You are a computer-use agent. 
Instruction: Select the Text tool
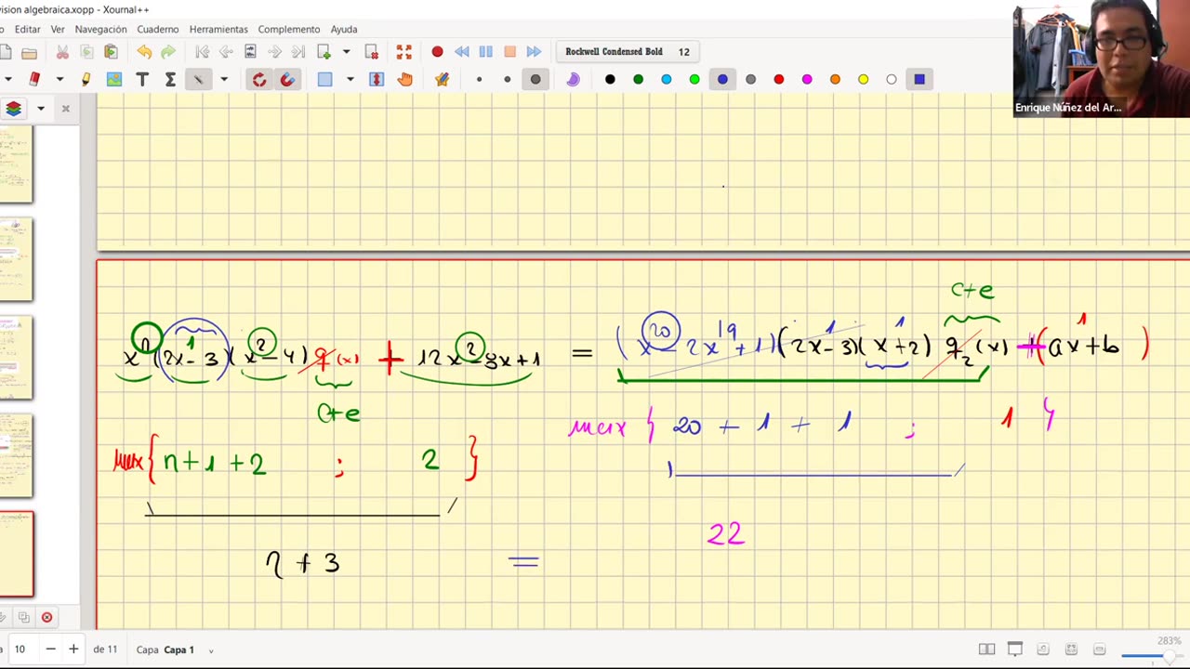click(x=142, y=80)
